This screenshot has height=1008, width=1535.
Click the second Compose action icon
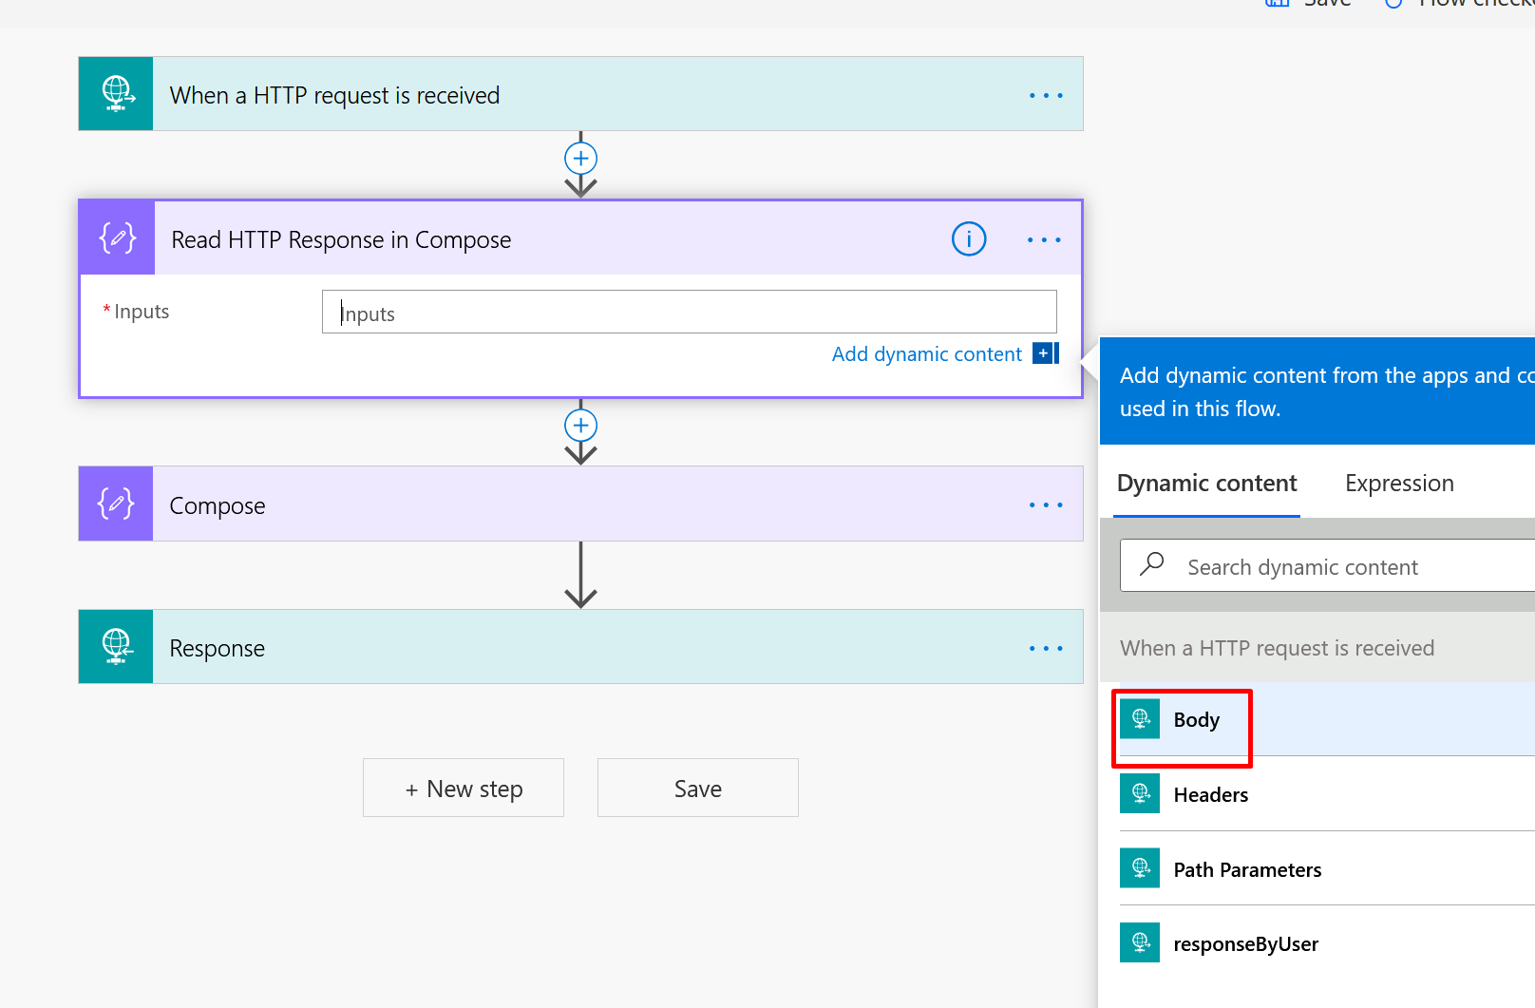pyautogui.click(x=116, y=504)
